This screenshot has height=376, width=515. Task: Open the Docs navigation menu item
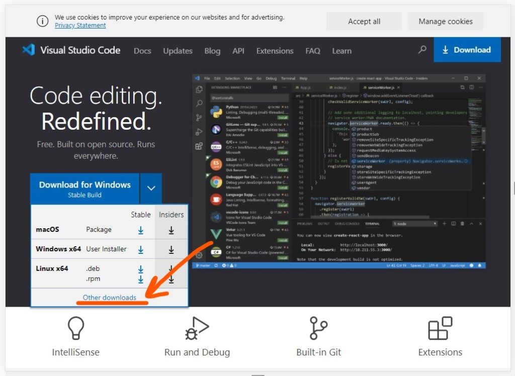(x=142, y=51)
